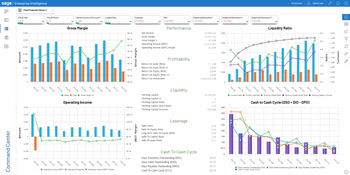Click the pencil edit icon
The width and height of the screenshot is (350, 175).
(346, 54)
